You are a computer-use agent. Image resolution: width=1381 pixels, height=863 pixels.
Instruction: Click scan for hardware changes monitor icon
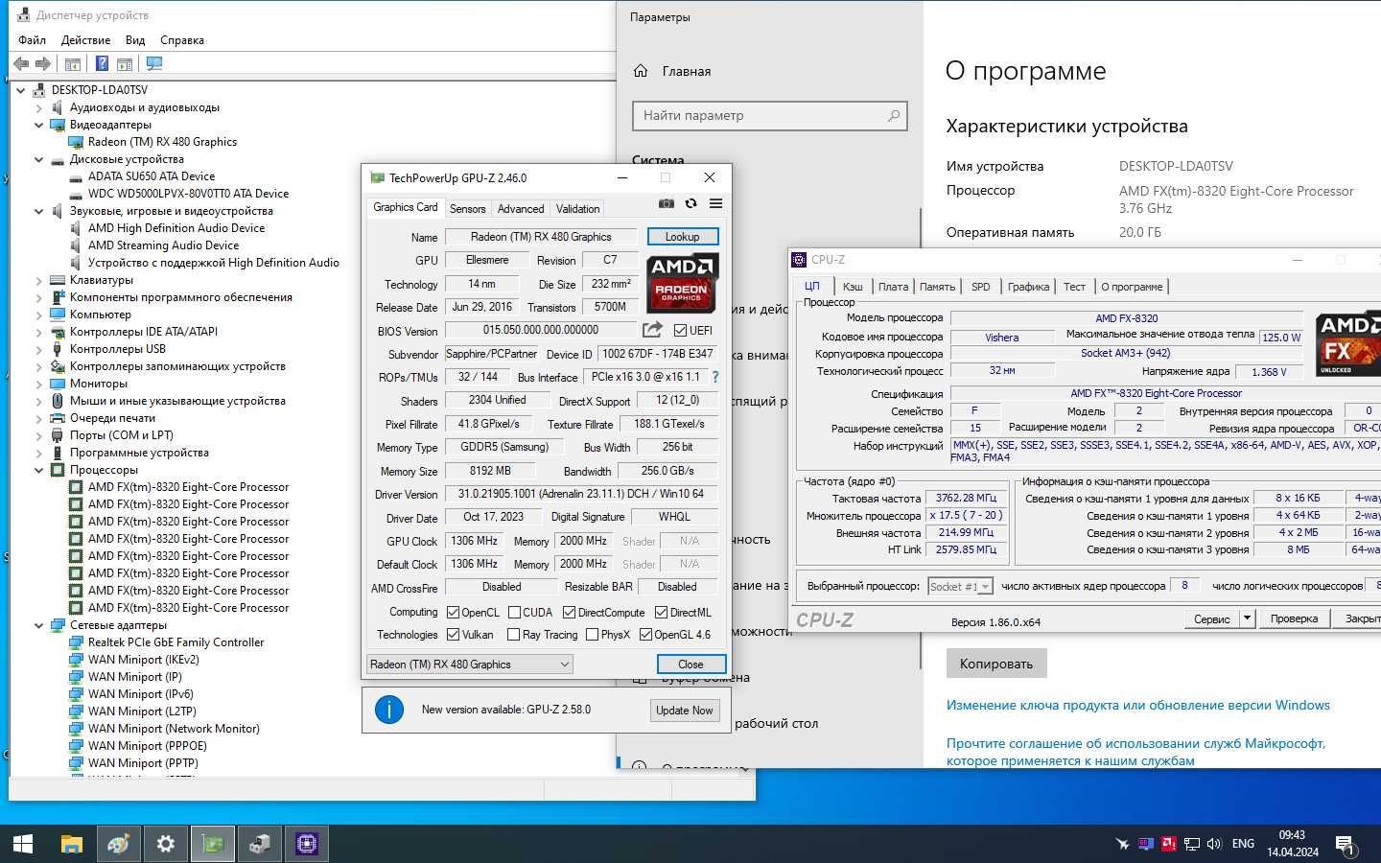point(153,64)
